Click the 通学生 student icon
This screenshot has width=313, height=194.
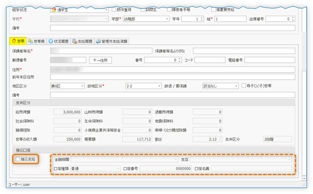(x=54, y=10)
